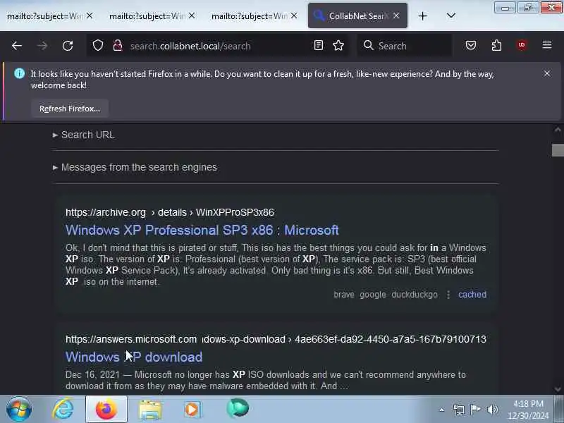Click the insecure connection padlock icon
The height and width of the screenshot is (423, 564).
click(x=118, y=45)
